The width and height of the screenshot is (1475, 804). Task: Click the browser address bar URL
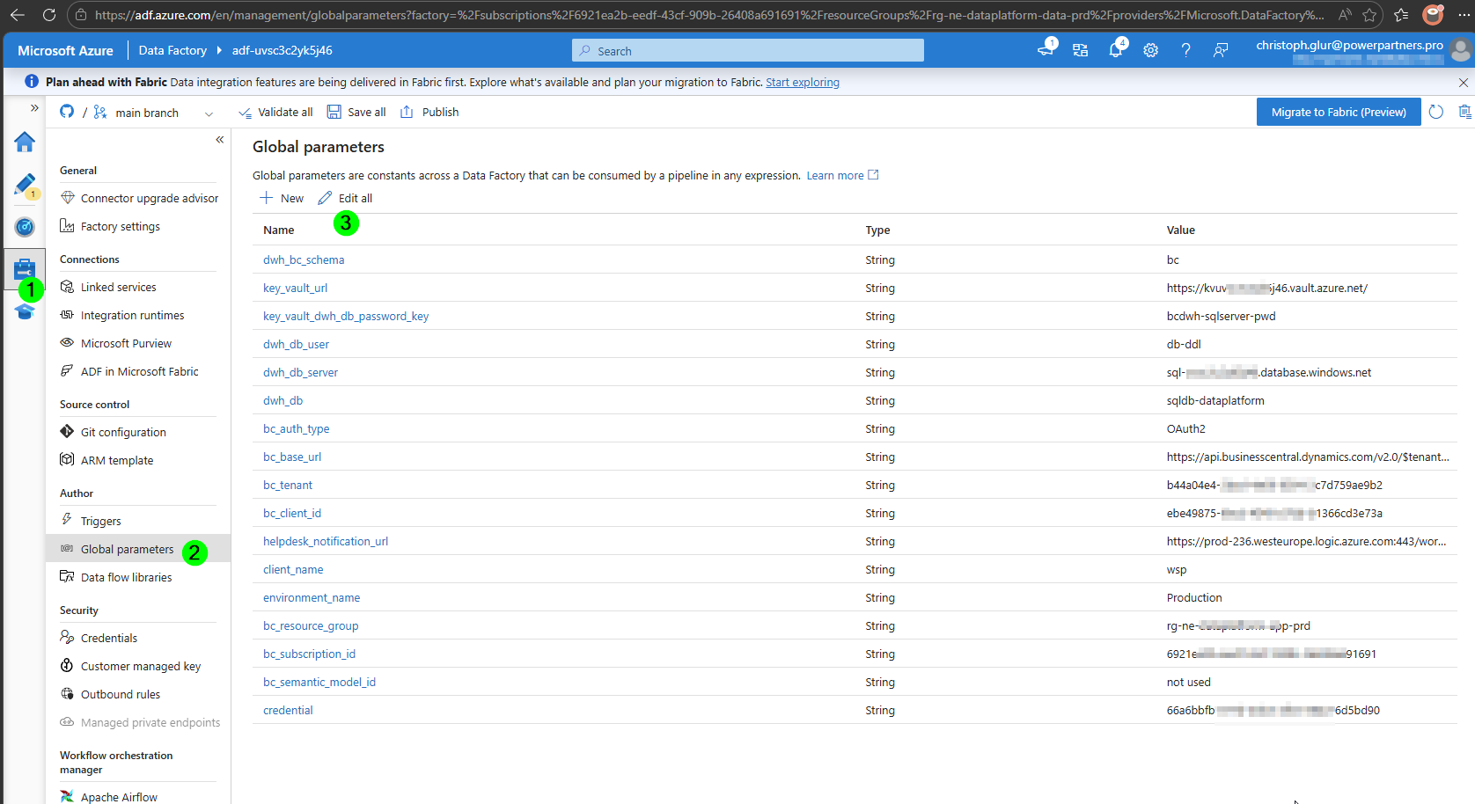click(x=708, y=15)
